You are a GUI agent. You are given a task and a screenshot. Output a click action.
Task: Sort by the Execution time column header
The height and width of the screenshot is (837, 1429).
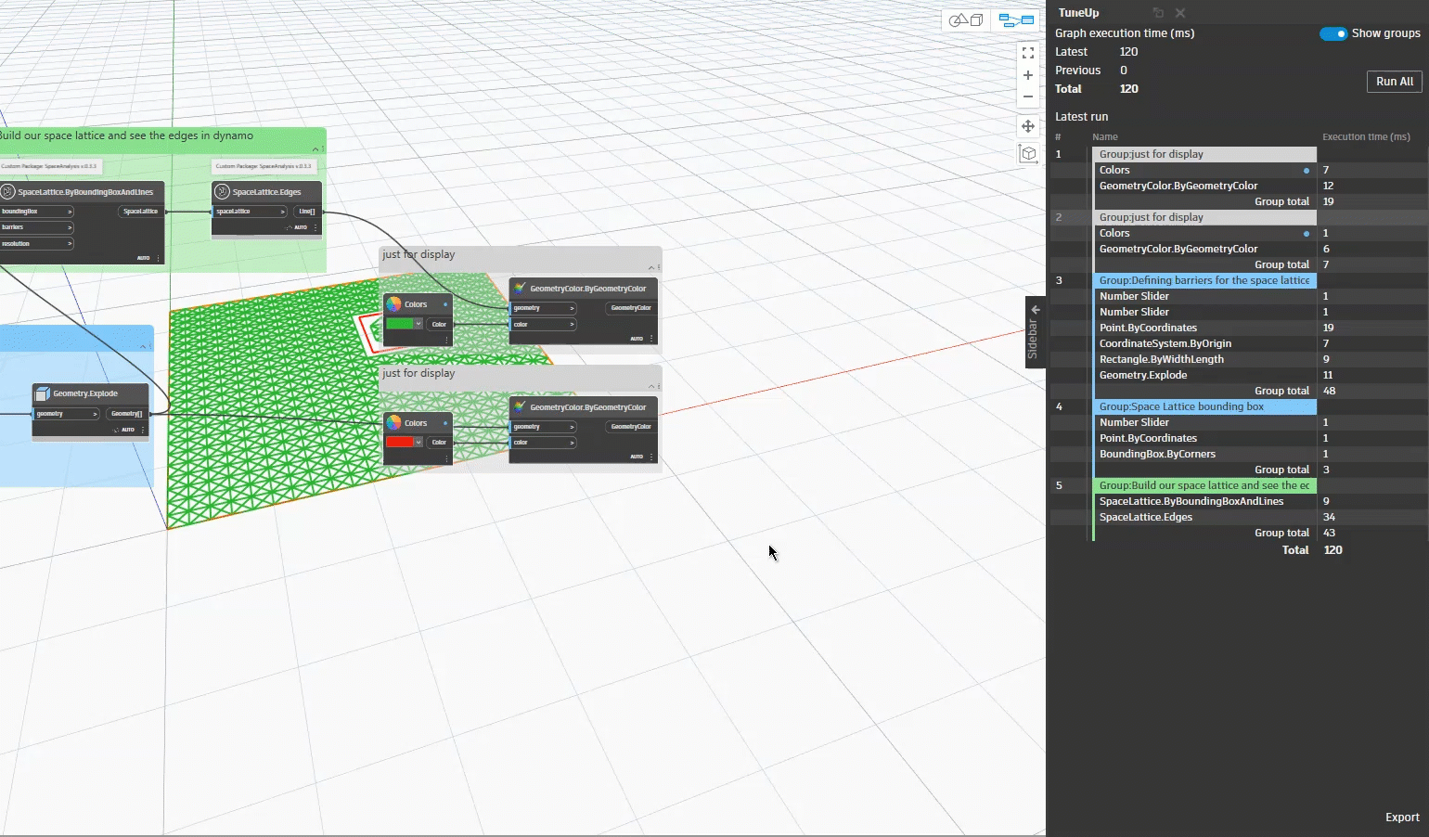(1365, 136)
